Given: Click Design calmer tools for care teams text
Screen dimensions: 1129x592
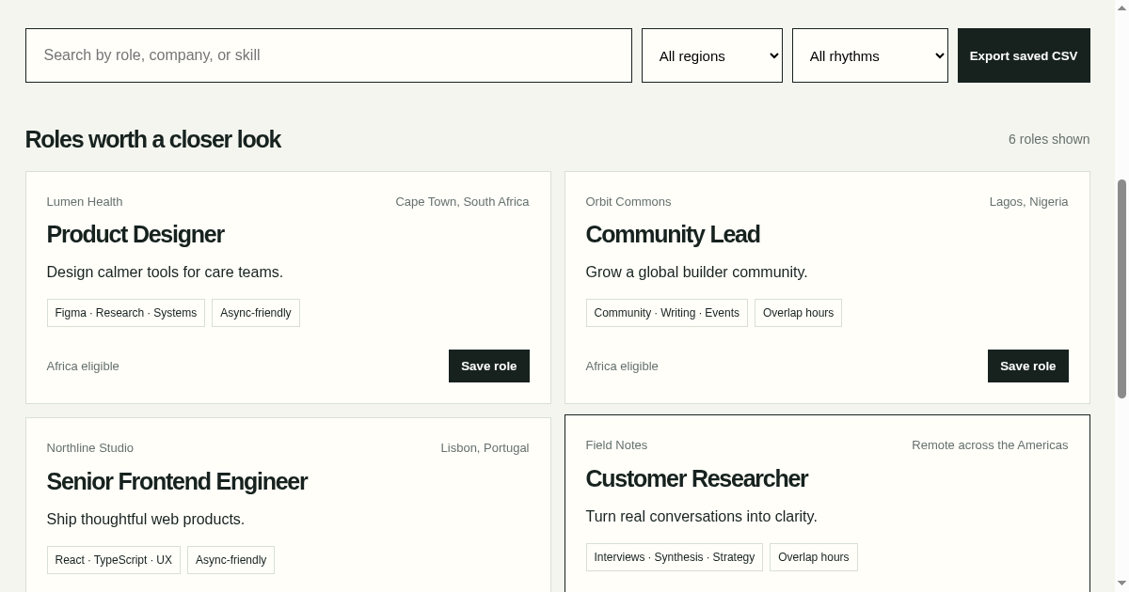Looking at the screenshot, I should (165, 273).
